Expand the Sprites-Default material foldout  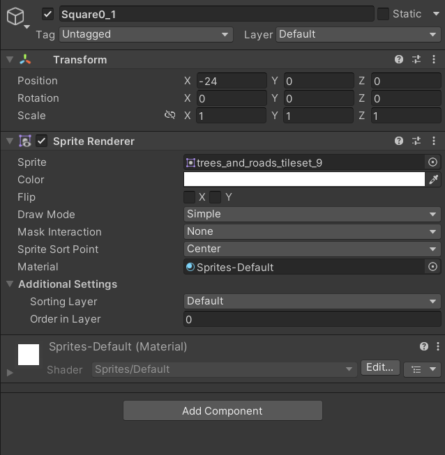(10, 372)
